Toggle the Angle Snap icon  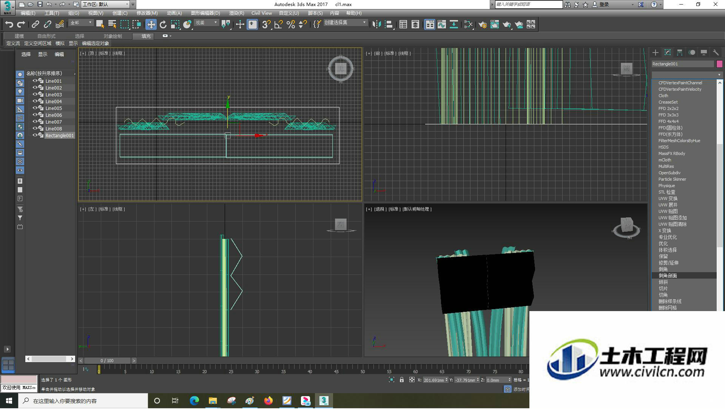click(279, 25)
